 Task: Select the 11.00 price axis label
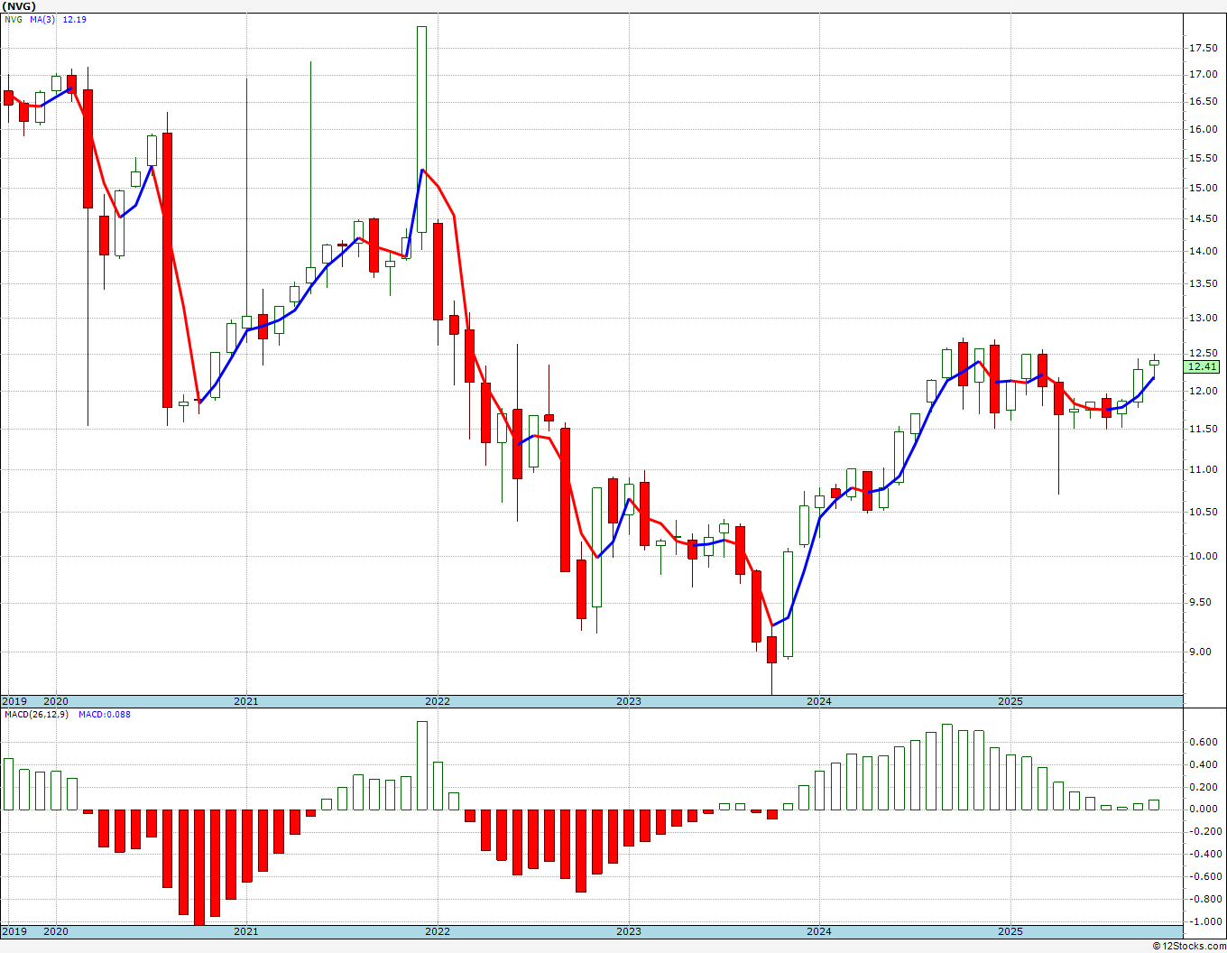point(1203,470)
